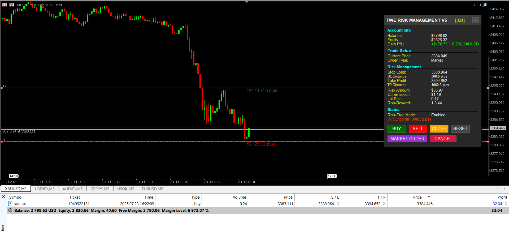The image size is (509, 231).
Task: Click the CANCEL button in the risk panel
Action: point(443,139)
